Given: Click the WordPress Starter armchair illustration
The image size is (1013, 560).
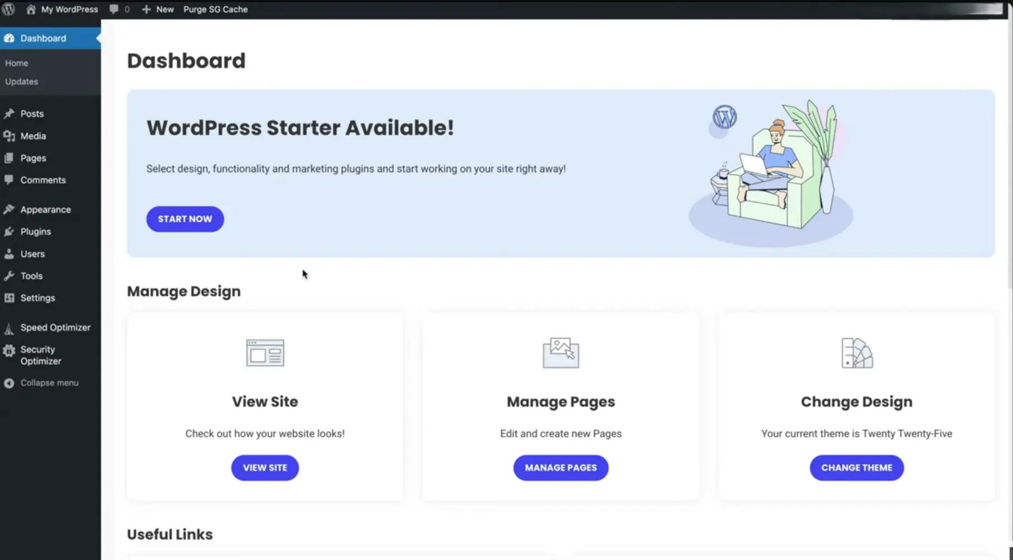Looking at the screenshot, I should pos(770,174).
